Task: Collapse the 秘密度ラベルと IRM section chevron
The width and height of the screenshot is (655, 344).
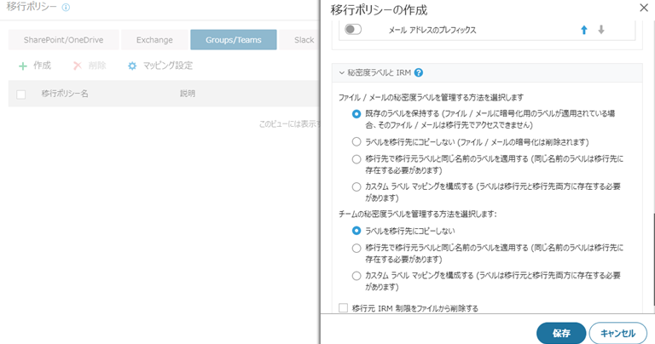Action: 342,73
